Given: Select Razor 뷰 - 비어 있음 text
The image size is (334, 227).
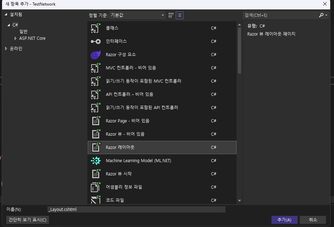Looking at the screenshot, I should point(125,134).
